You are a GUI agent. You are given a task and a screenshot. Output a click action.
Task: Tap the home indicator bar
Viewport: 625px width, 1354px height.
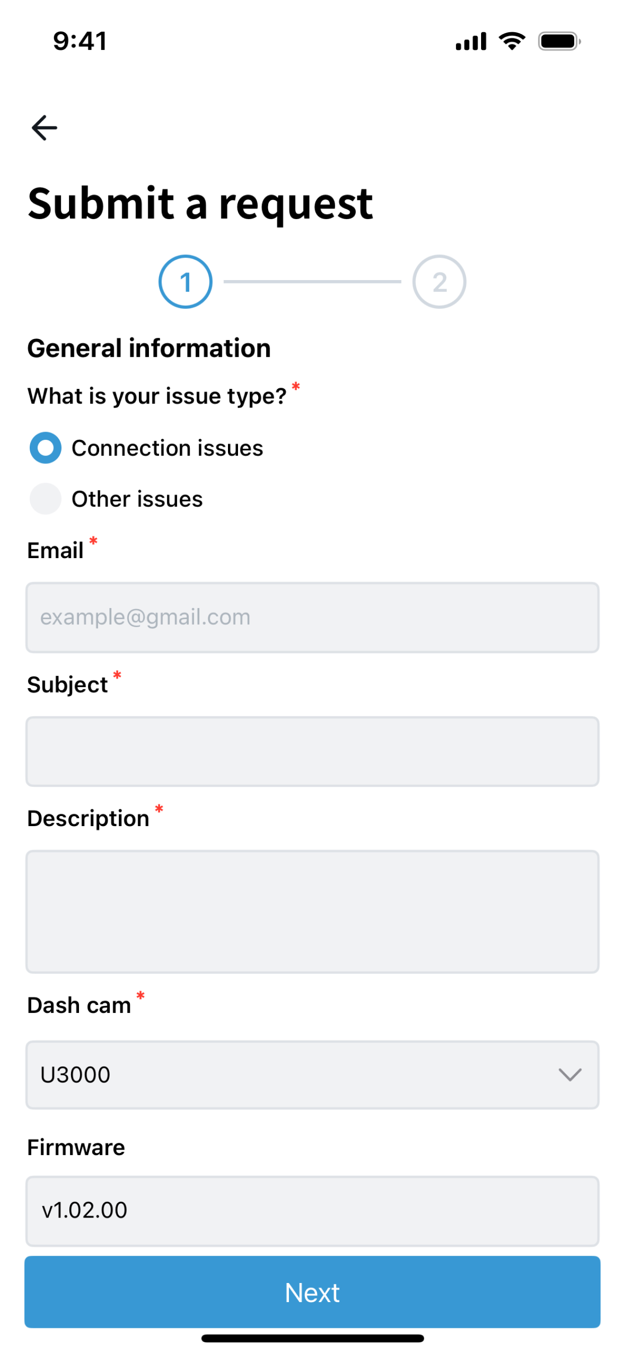(x=312, y=1338)
